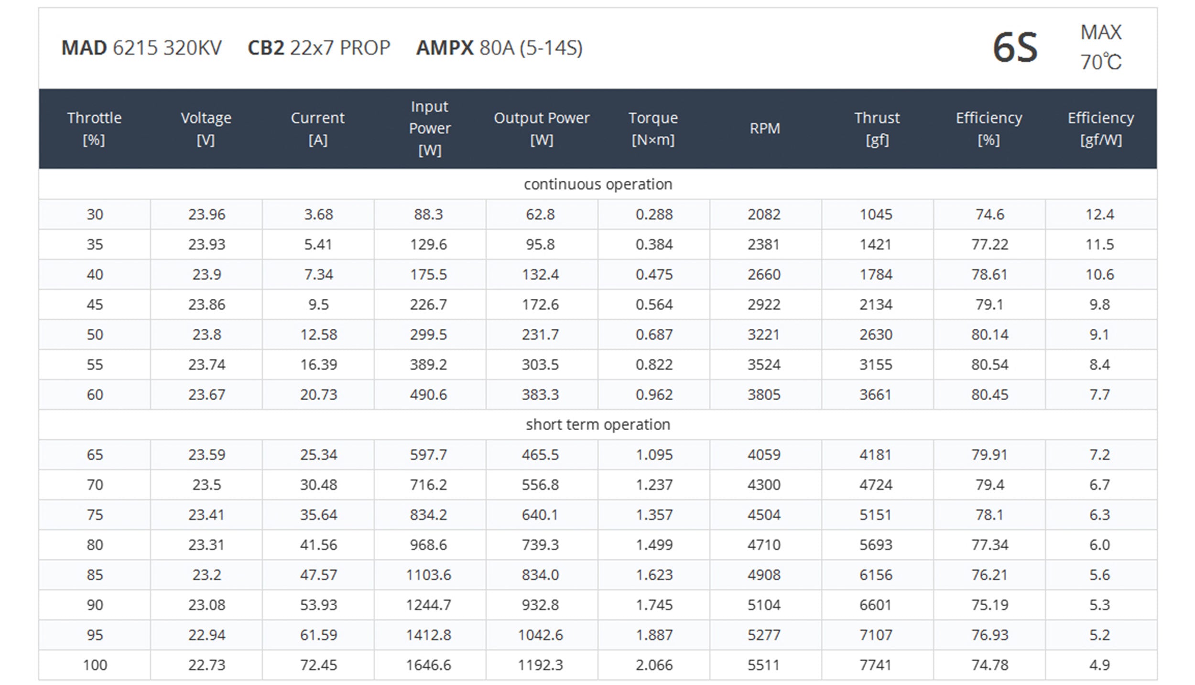The image size is (1195, 685).
Task: Click the Efficiency [gf/W] column header
Action: pos(1100,129)
